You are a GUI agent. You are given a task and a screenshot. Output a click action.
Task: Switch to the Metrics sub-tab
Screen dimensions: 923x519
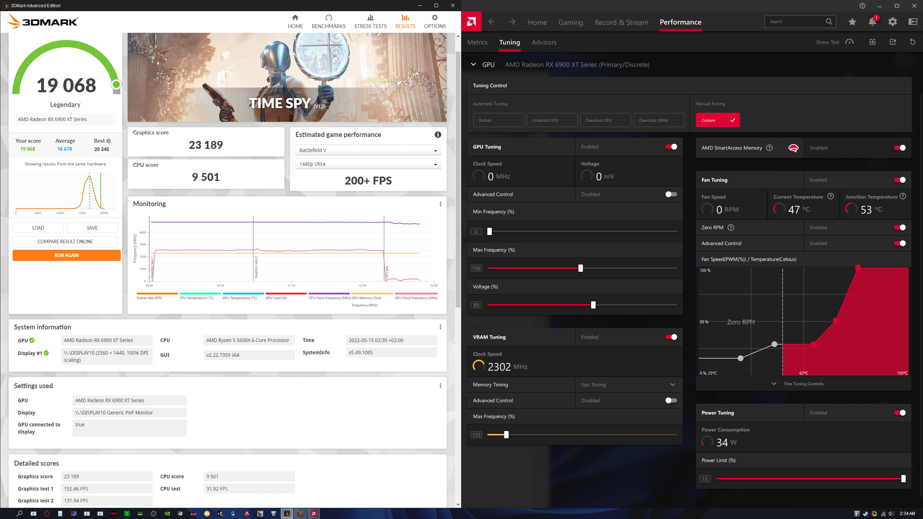pos(477,42)
